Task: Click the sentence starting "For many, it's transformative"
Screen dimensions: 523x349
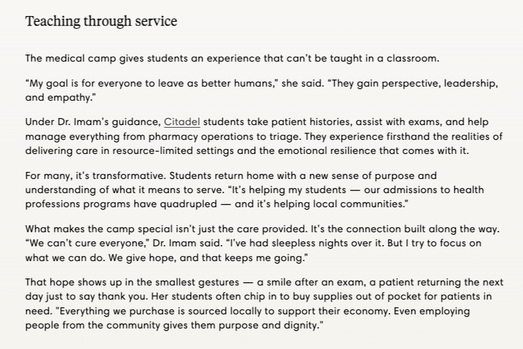Action: 95,176
